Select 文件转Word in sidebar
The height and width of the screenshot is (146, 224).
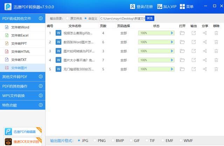tap(22, 27)
